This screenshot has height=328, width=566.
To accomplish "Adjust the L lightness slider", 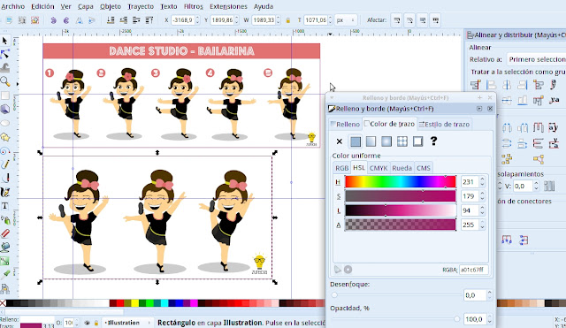I will point(401,210).
